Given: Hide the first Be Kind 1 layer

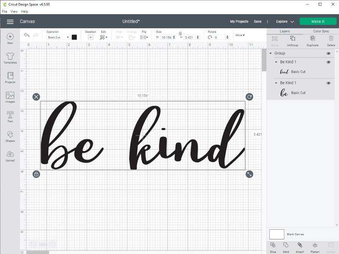Looking at the screenshot, I should click(x=328, y=62).
